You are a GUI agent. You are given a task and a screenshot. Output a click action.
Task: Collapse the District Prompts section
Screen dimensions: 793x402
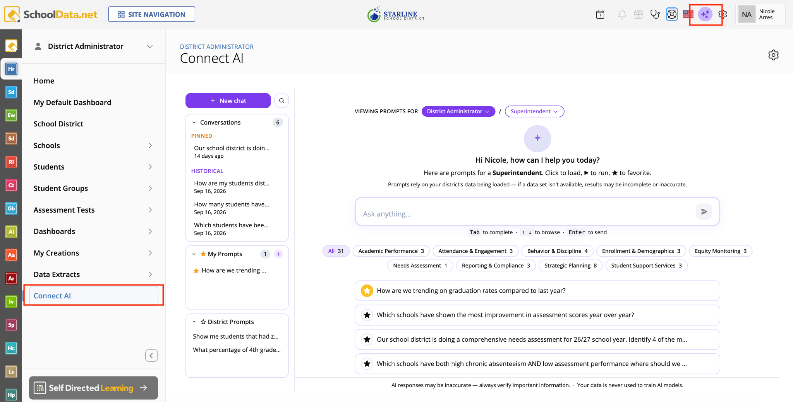(194, 322)
